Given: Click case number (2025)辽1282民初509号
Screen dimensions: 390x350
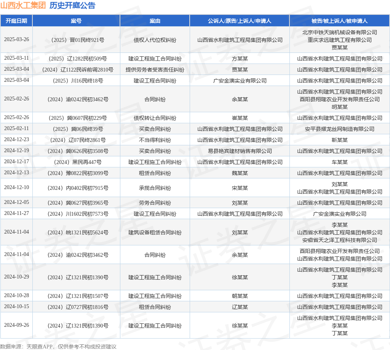Looking at the screenshot, I should point(76,59).
